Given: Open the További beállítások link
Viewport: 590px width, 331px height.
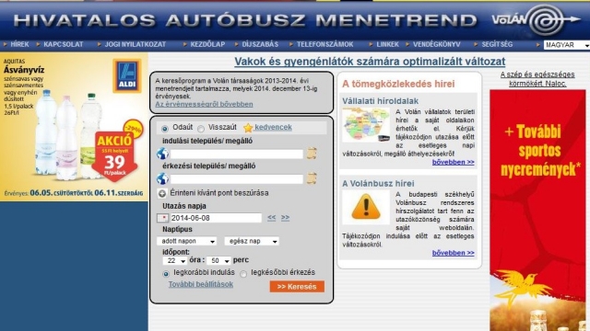Looking at the screenshot, I should pyautogui.click(x=201, y=284).
